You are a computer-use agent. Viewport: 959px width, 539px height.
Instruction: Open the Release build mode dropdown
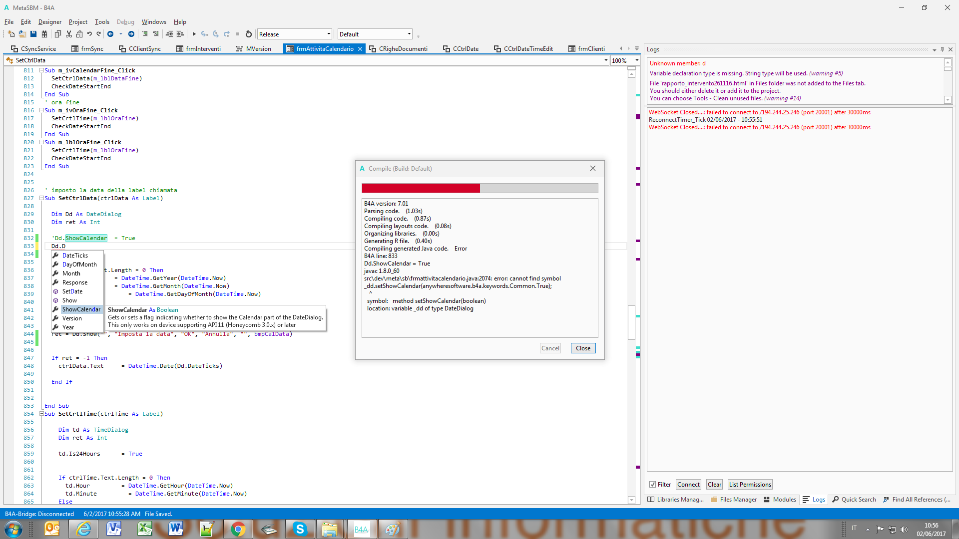(329, 34)
